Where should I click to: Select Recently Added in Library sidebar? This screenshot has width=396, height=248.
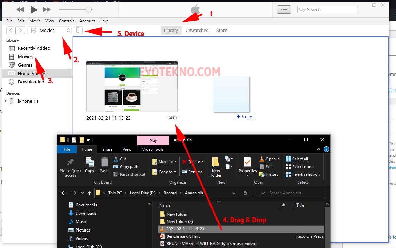(34, 48)
